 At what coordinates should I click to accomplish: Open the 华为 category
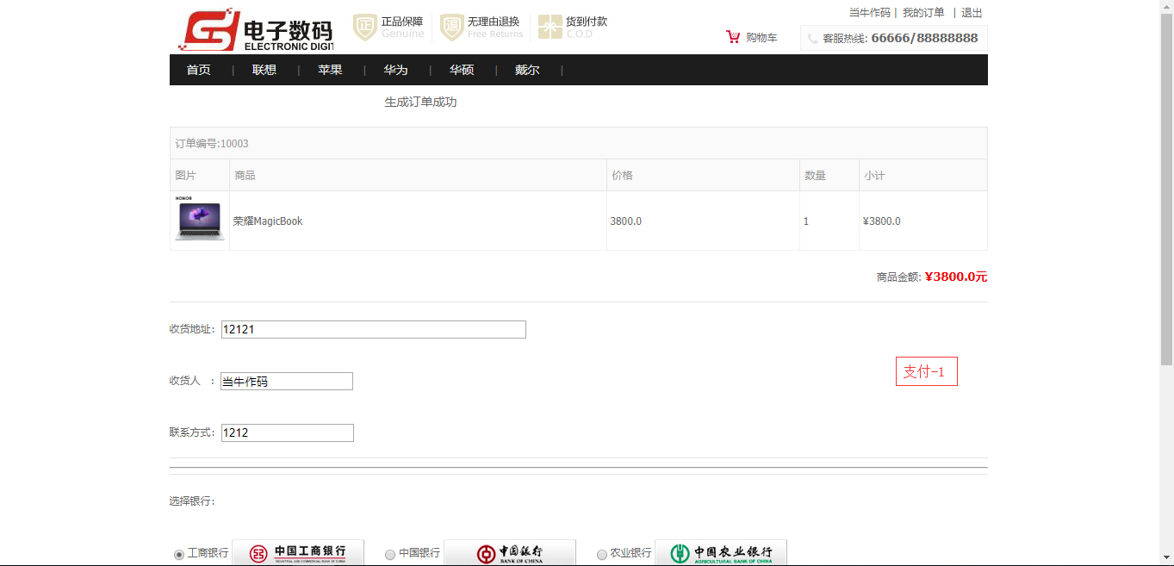(x=395, y=70)
